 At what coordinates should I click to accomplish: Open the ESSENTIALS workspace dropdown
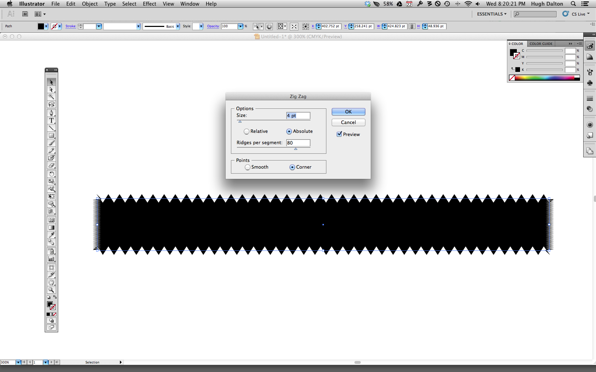492,14
